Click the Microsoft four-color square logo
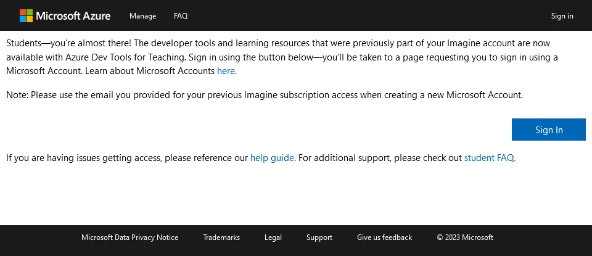 [26, 16]
